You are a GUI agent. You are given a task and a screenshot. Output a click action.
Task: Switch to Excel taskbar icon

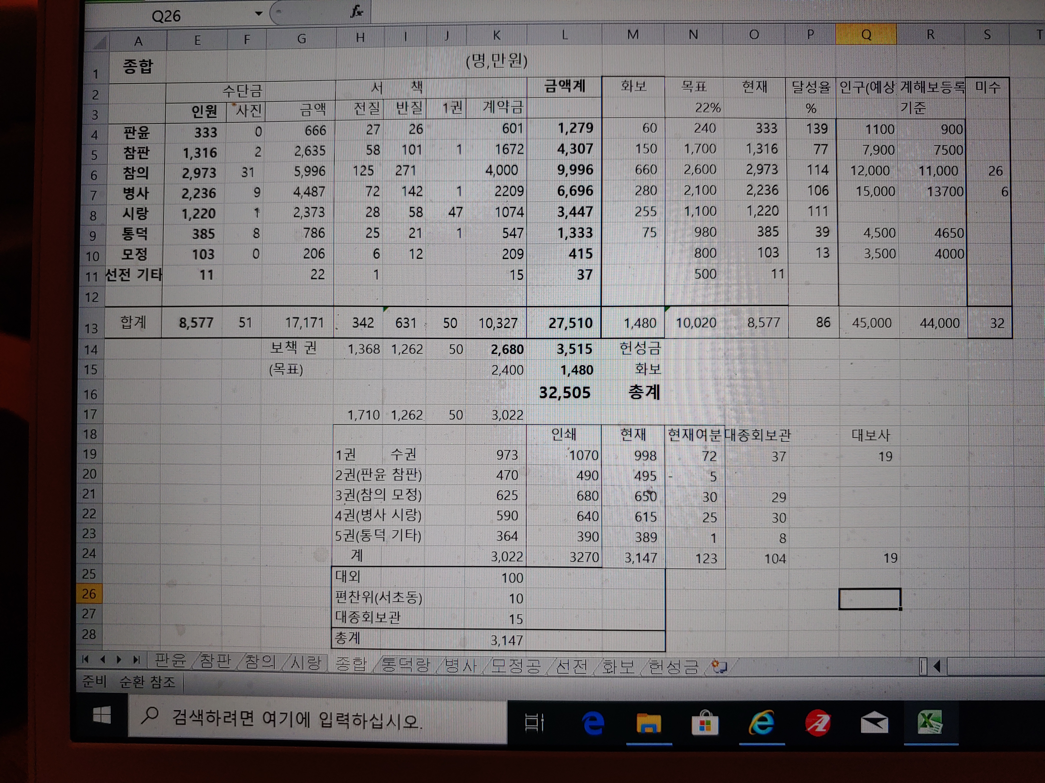click(930, 723)
